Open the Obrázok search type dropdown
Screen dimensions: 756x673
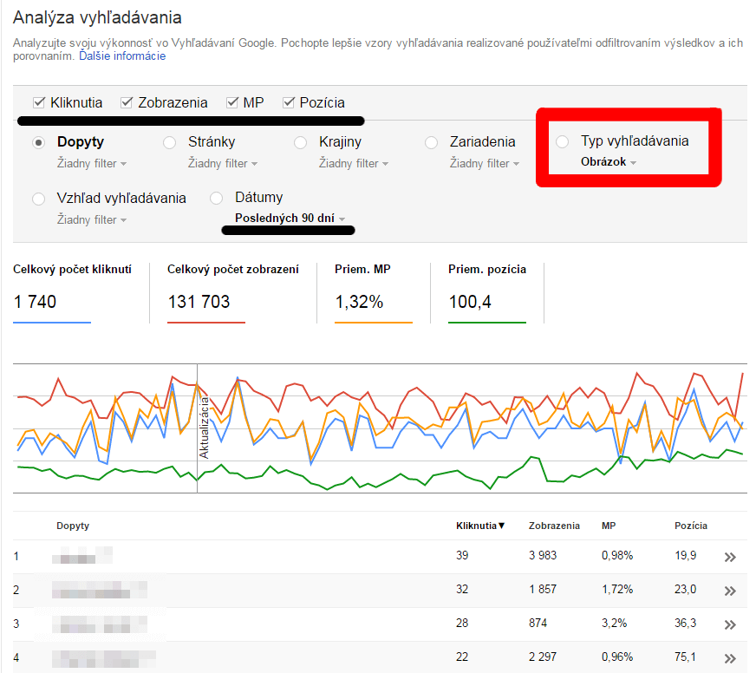coord(609,162)
